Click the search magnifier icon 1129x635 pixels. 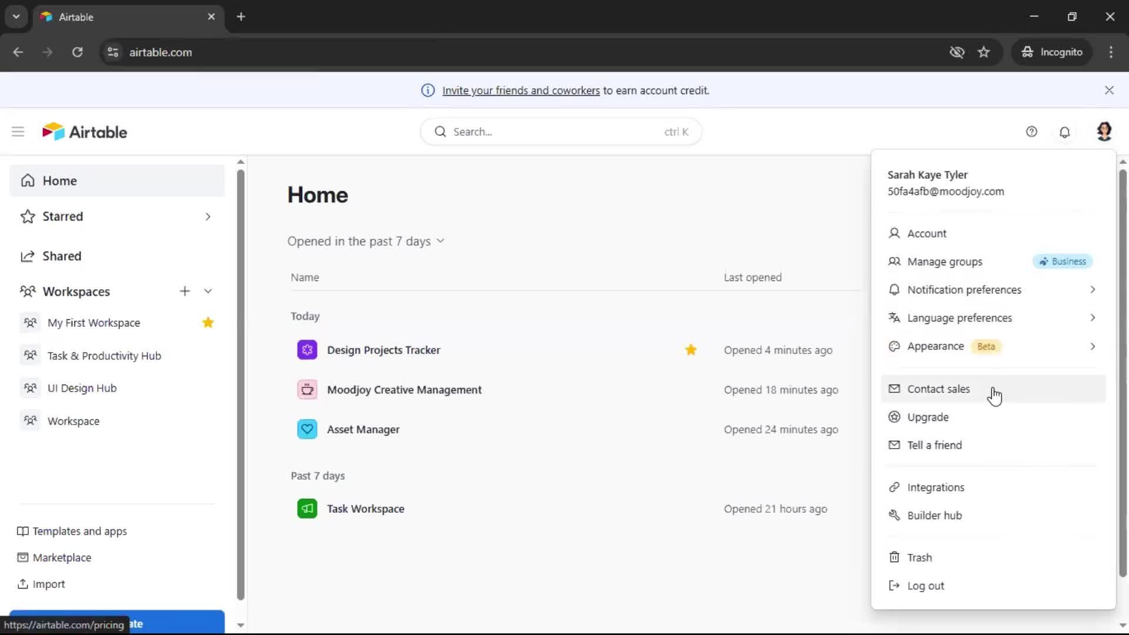click(440, 132)
